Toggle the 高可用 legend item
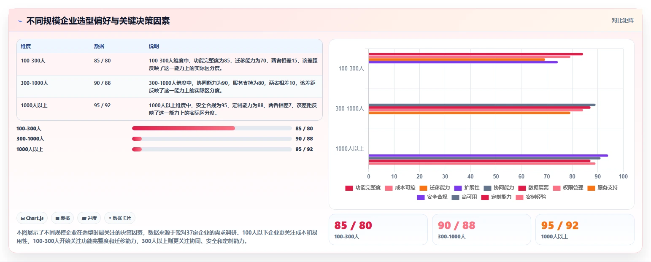Image resolution: width=651 pixels, height=262 pixels. click(x=464, y=197)
